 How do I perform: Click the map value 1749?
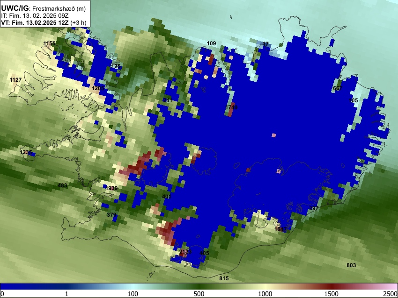pos(231,107)
